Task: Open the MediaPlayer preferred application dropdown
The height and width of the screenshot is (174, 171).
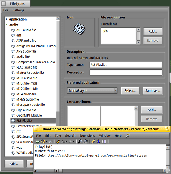Action: click(92, 90)
